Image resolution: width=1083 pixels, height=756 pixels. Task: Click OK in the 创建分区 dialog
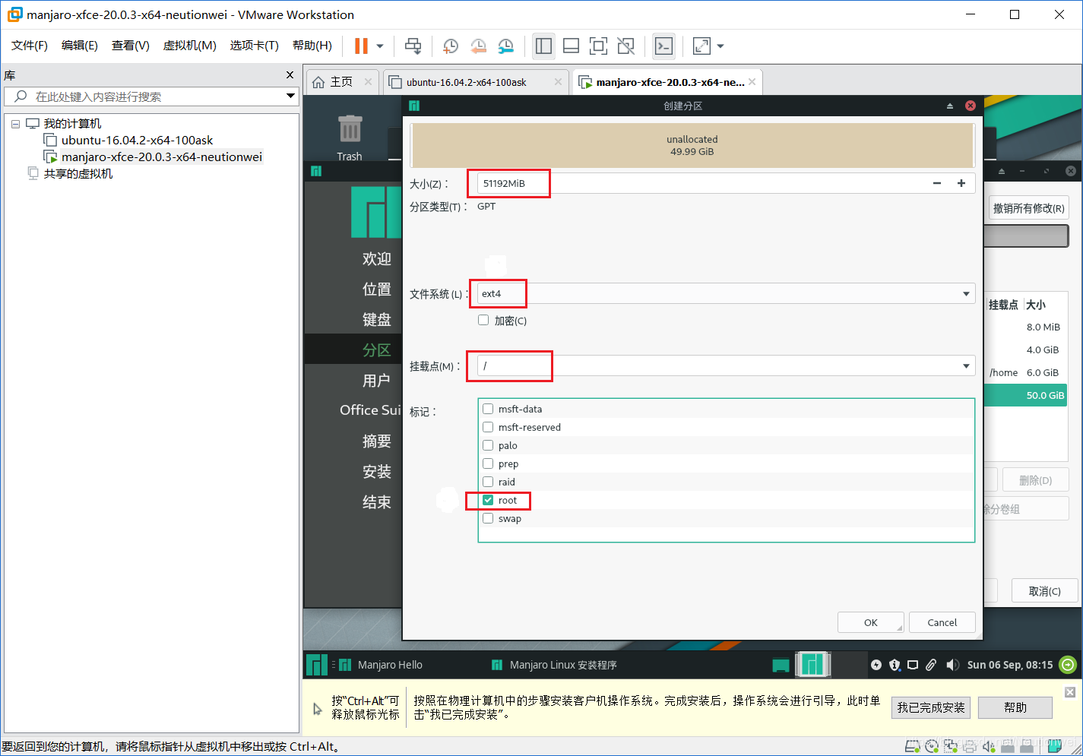(x=871, y=622)
